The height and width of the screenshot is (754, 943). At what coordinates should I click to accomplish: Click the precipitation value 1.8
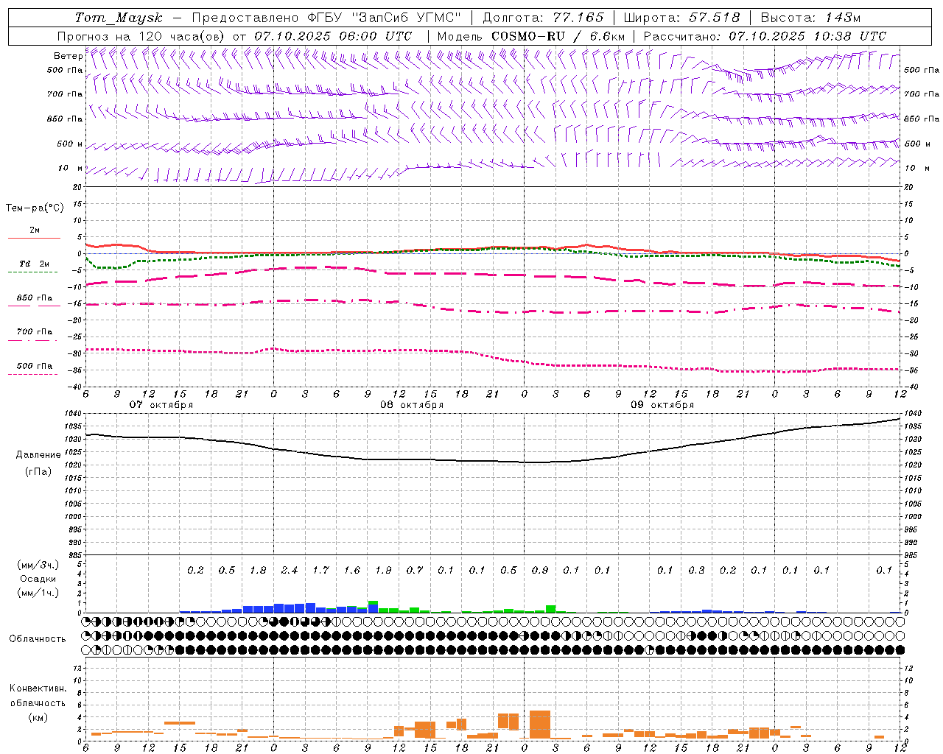(x=258, y=570)
